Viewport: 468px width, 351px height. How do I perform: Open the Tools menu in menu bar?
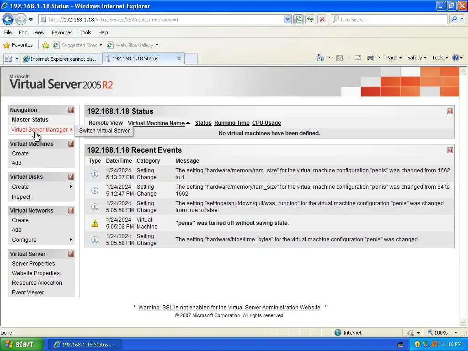tap(85, 32)
